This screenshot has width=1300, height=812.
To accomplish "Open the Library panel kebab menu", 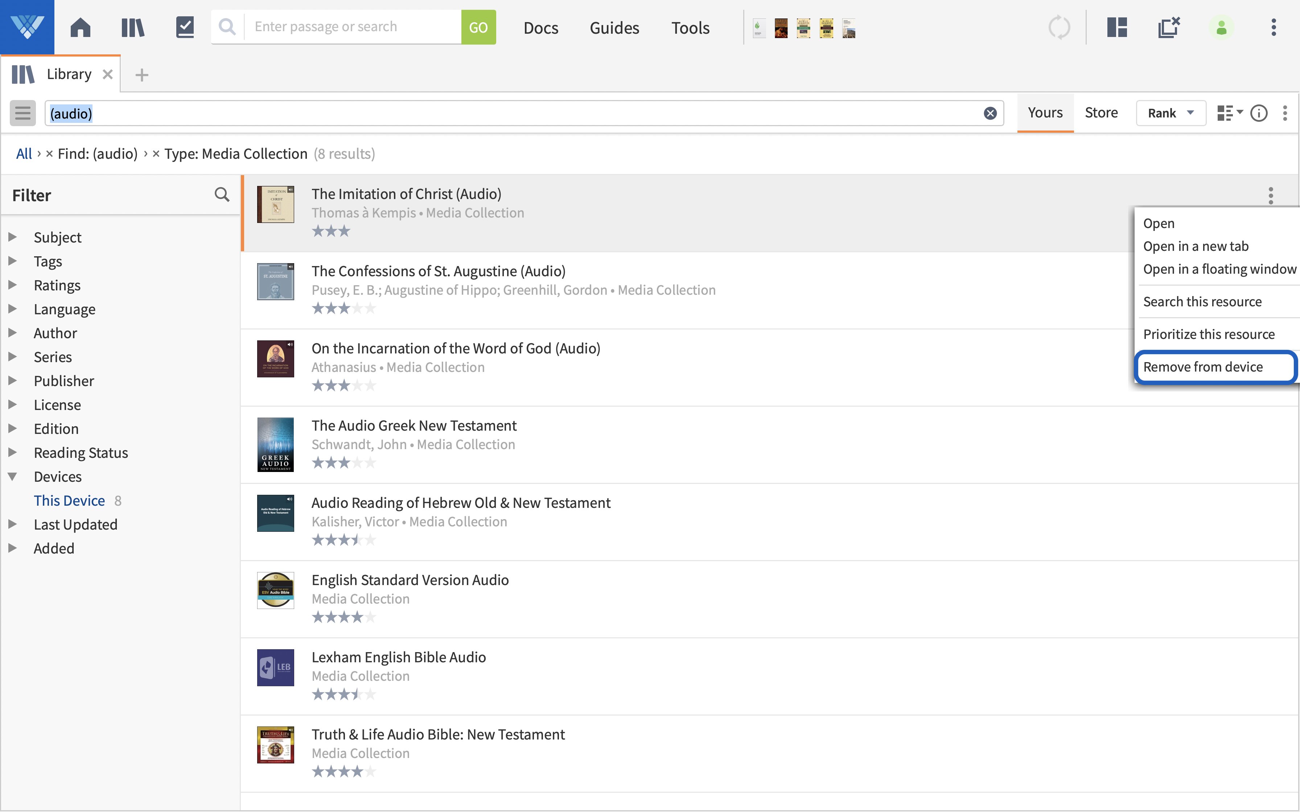I will point(1285,113).
